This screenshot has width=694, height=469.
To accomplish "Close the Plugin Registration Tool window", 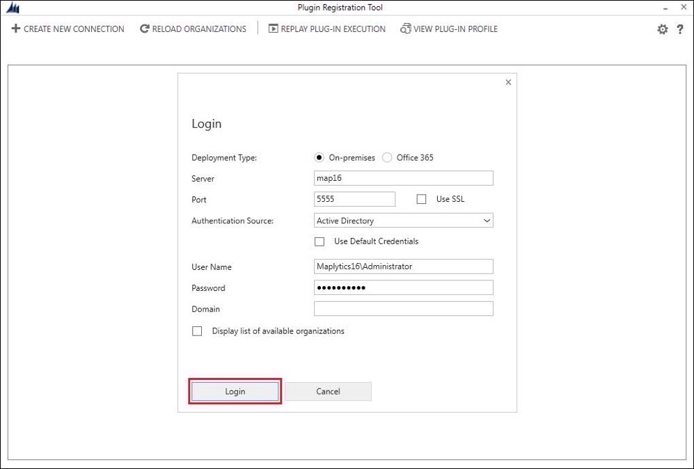I will (x=684, y=8).
